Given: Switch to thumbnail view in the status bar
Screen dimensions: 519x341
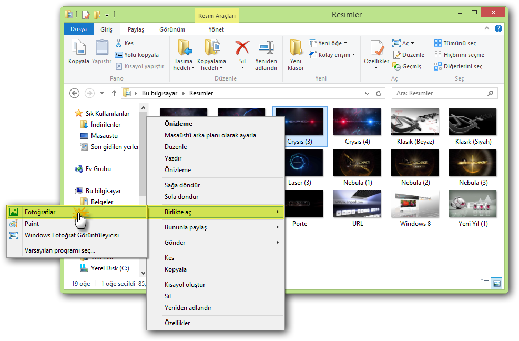Looking at the screenshot, I should click(x=496, y=283).
